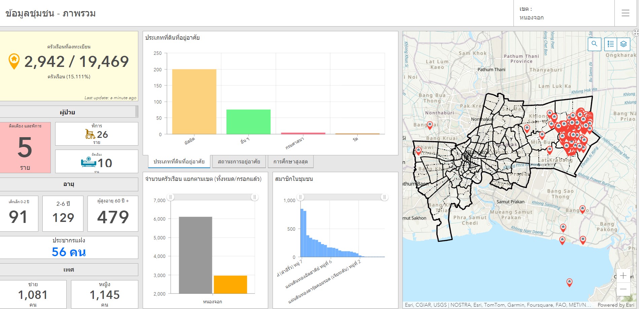This screenshot has height=309, width=639.
Task: Switch to the การศึกษาสูงสุด tab
Action: click(290, 162)
